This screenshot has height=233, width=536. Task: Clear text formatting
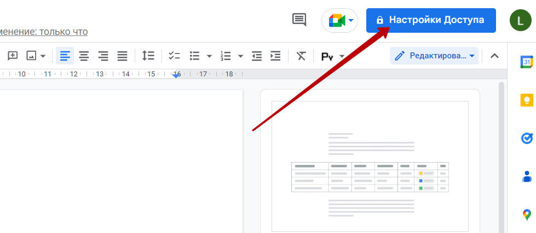301,56
